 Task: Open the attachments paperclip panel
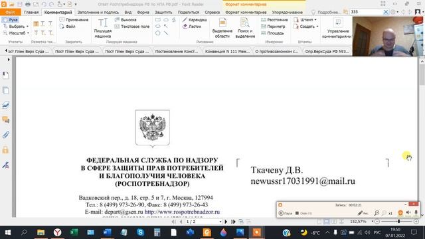pyautogui.click(x=5, y=135)
